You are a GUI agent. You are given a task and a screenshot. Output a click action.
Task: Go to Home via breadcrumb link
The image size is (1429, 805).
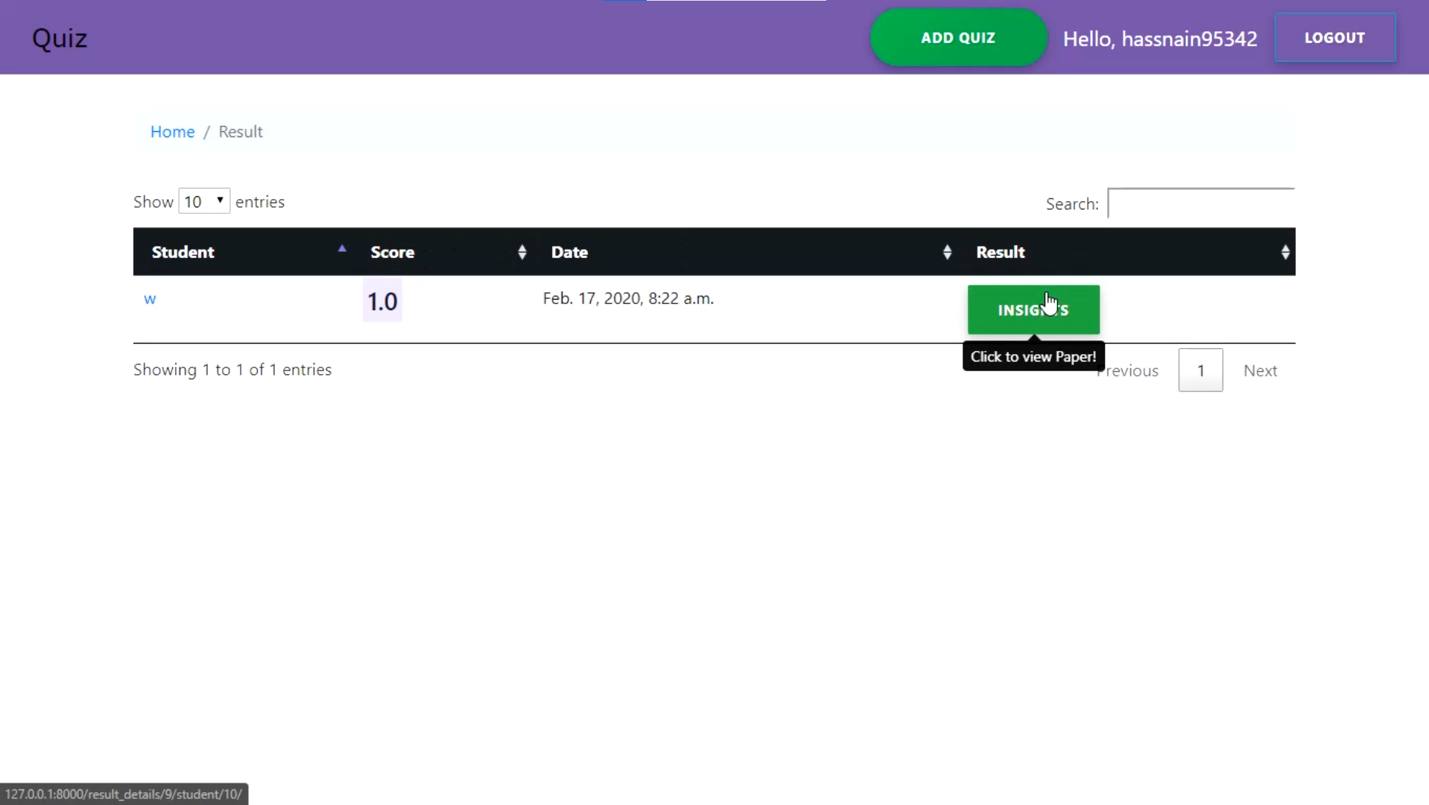172,132
